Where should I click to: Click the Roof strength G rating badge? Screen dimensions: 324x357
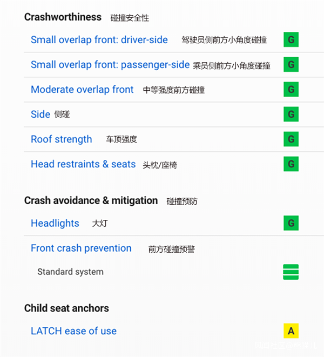(291, 139)
